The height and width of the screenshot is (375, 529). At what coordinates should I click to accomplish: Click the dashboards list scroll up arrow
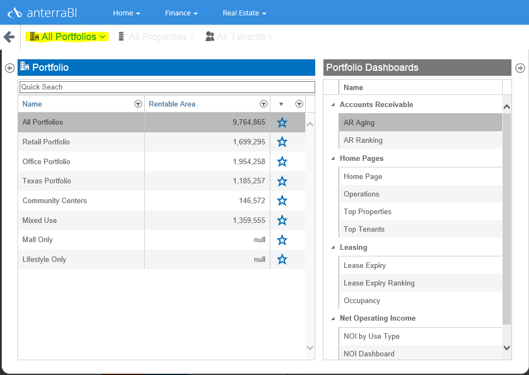point(507,107)
